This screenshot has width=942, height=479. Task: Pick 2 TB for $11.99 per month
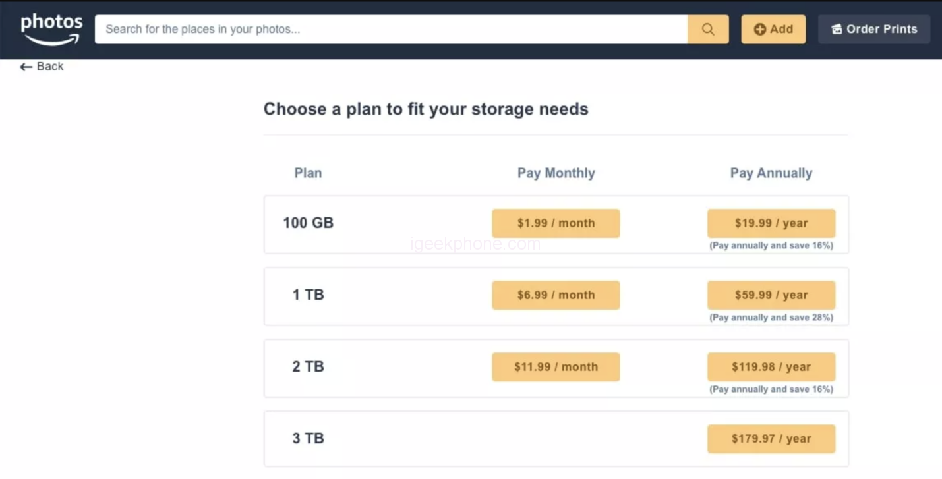coord(556,367)
